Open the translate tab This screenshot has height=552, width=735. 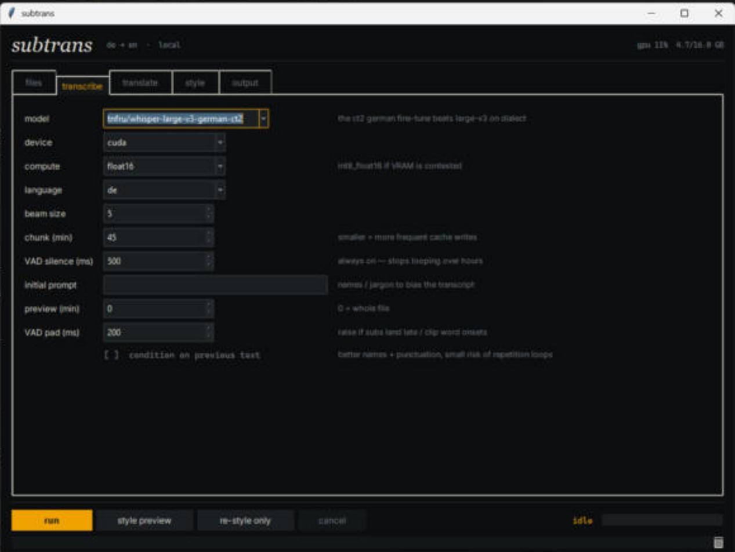(140, 82)
